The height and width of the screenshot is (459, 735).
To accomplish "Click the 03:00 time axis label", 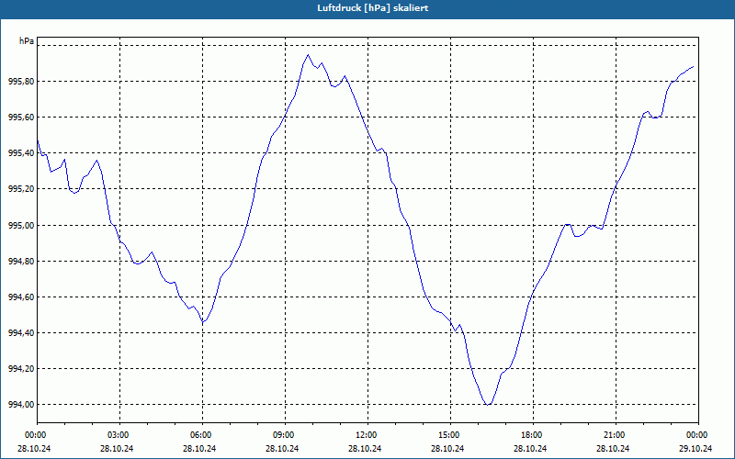I will (120, 435).
